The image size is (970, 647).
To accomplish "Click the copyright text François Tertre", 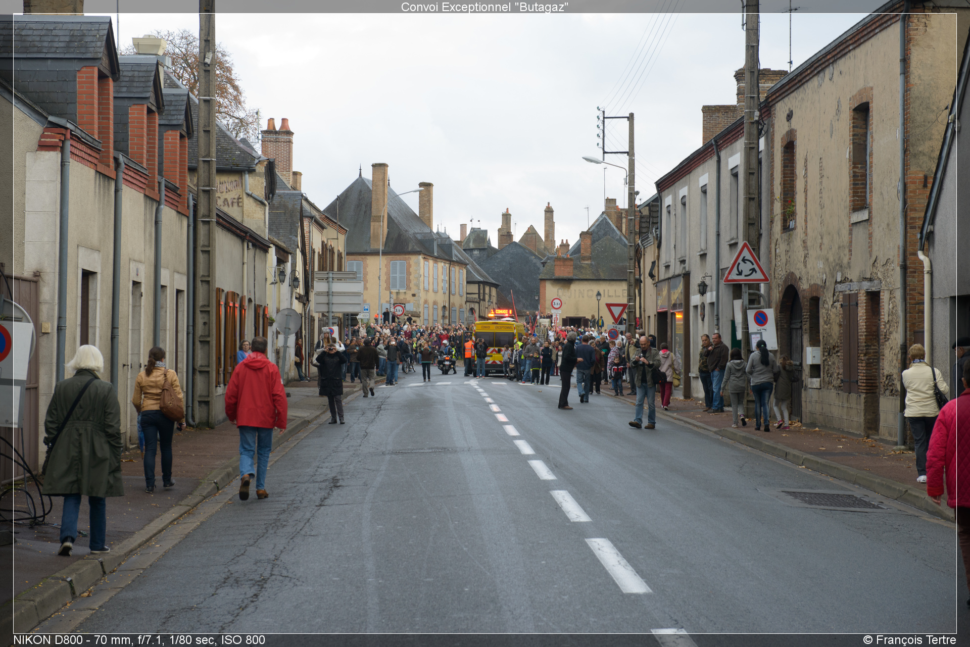I will click(909, 640).
